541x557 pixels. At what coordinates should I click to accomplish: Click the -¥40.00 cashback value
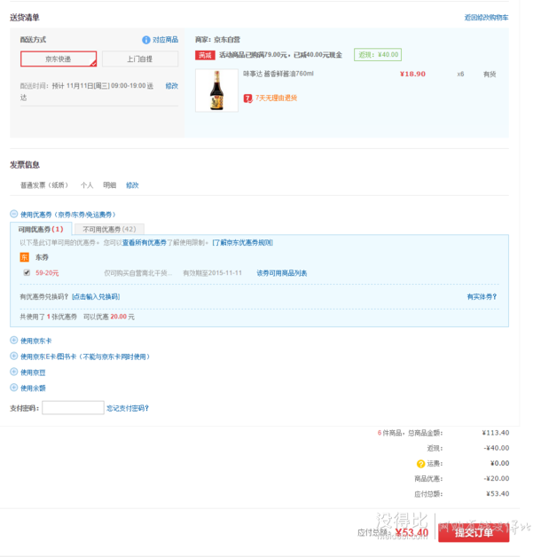tap(497, 448)
